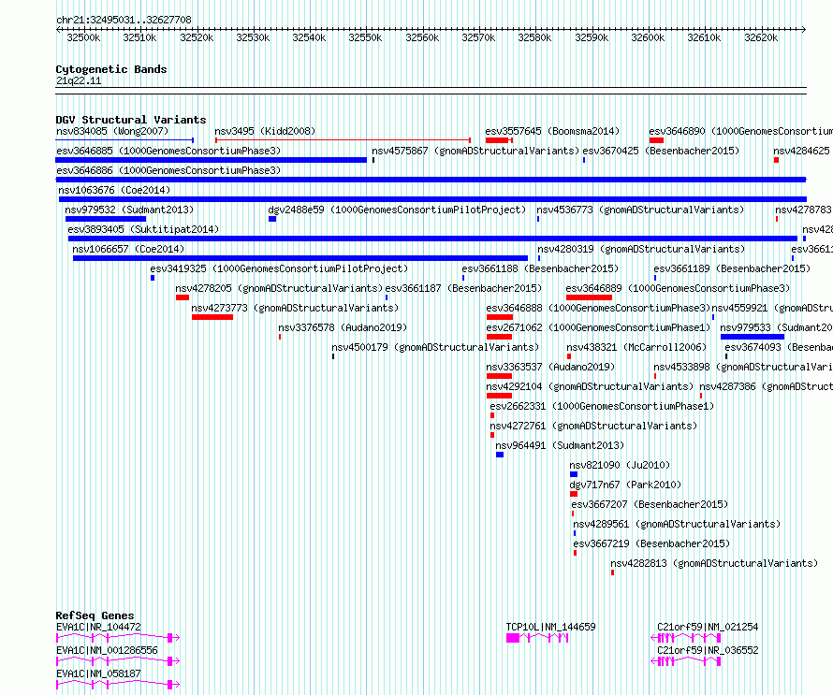The height and width of the screenshot is (695, 833).
Task: Click the red bar under nsv4273773
Action: point(212,317)
